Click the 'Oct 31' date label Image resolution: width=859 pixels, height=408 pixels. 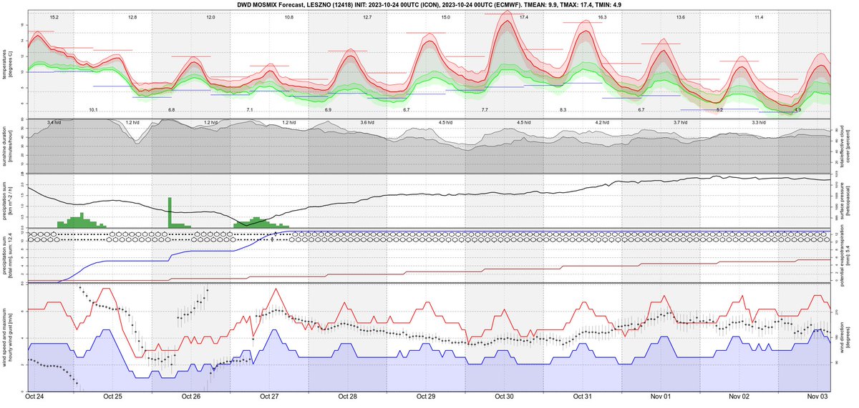tap(583, 395)
